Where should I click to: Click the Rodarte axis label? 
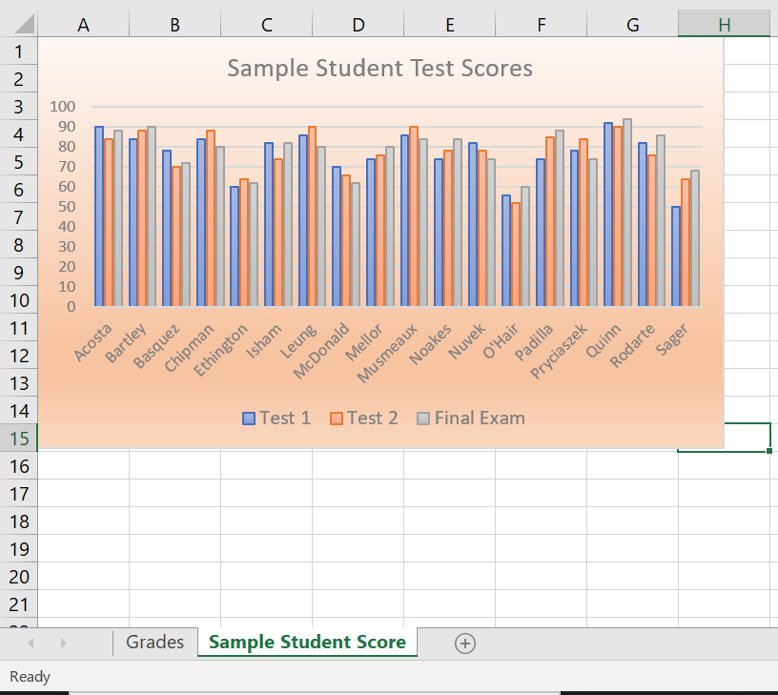632,345
